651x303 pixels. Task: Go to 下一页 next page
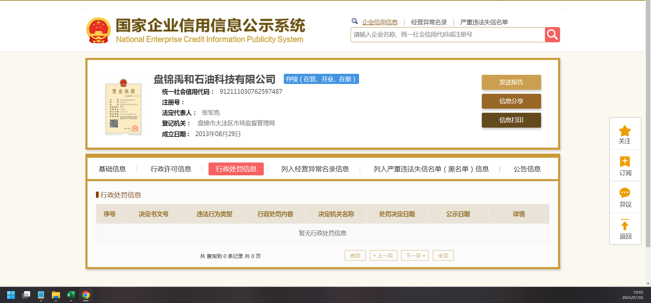pos(415,256)
